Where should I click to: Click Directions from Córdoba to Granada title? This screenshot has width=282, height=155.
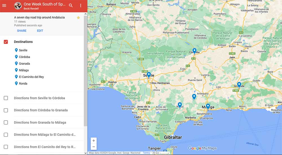[41, 110]
